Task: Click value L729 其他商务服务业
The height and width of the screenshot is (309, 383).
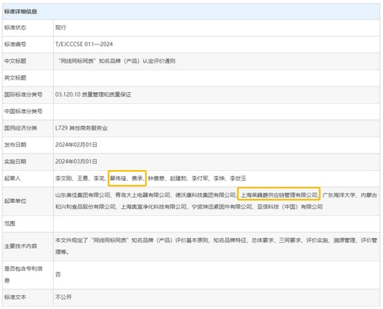Action: [81, 128]
